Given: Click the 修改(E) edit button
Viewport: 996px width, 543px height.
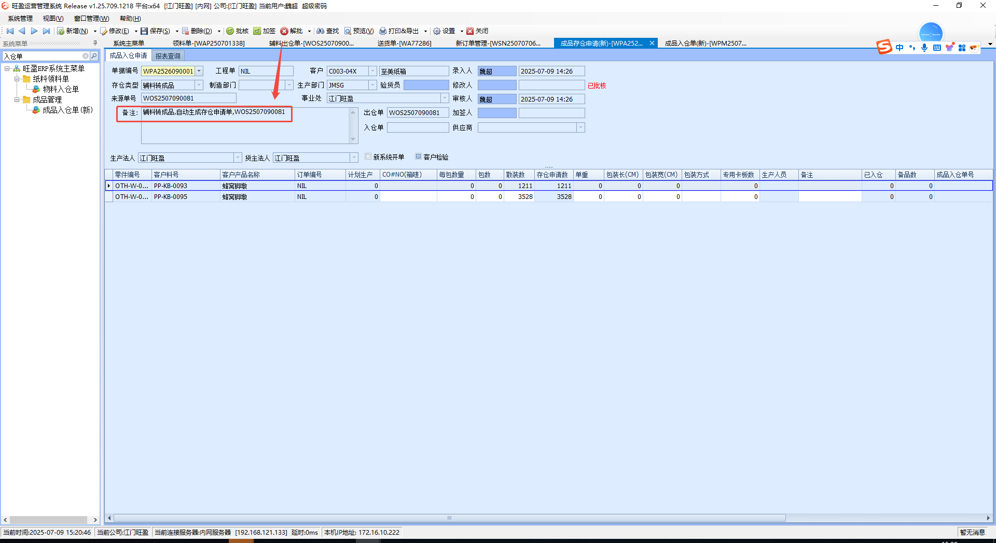Looking at the screenshot, I should [x=115, y=31].
